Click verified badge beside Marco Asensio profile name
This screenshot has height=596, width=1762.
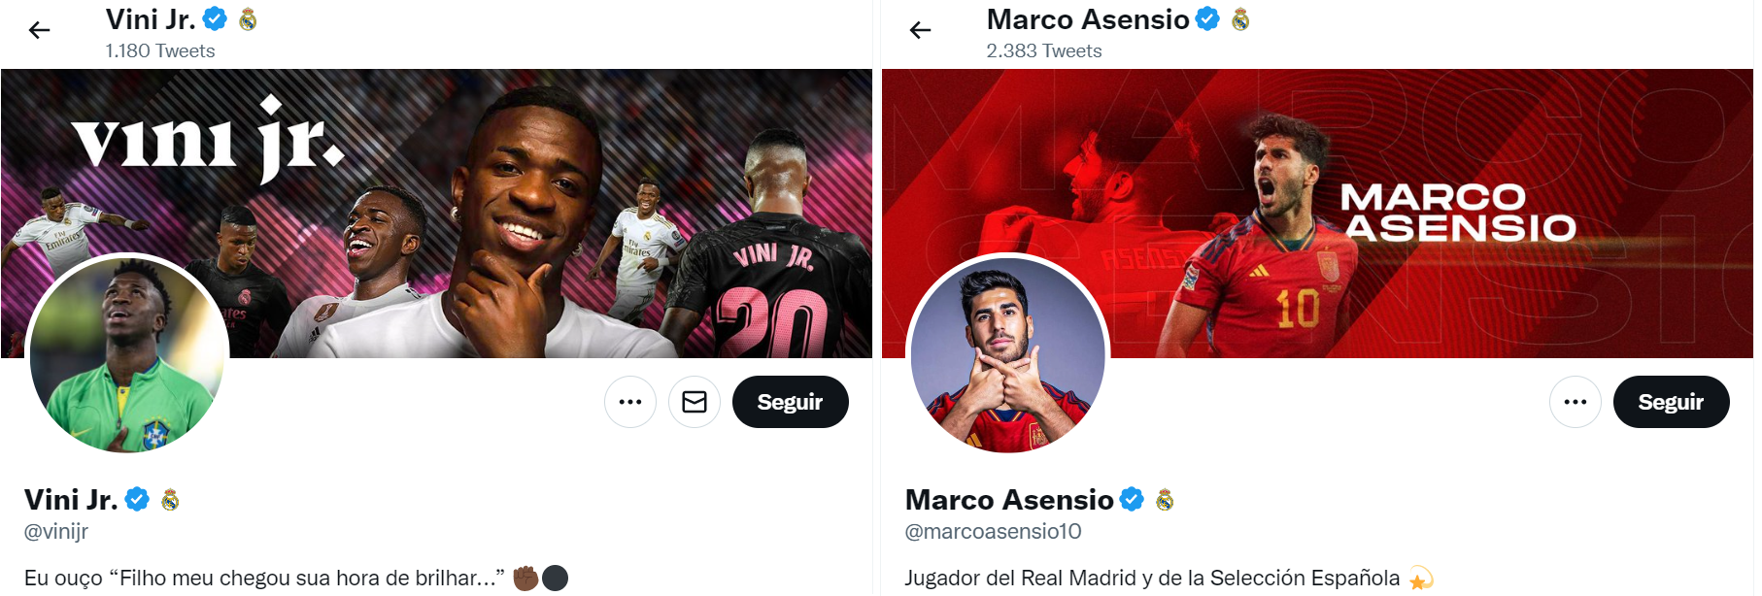(x=1132, y=499)
